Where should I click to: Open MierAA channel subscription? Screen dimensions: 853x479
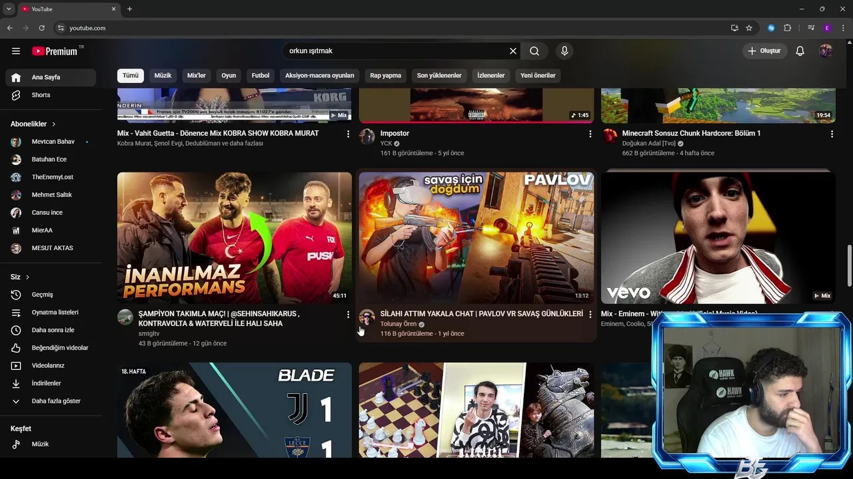pyautogui.click(x=51, y=230)
